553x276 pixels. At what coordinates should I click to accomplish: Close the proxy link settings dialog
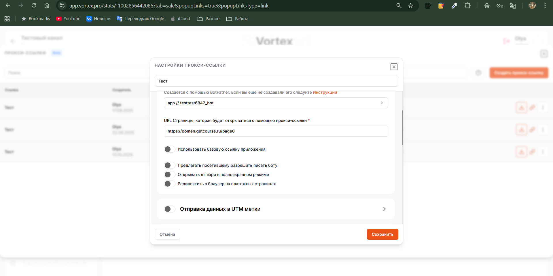(x=394, y=67)
